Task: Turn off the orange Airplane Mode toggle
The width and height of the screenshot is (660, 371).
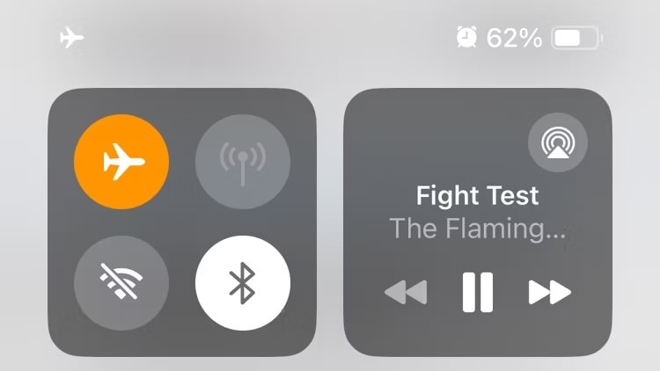Action: pos(121,162)
